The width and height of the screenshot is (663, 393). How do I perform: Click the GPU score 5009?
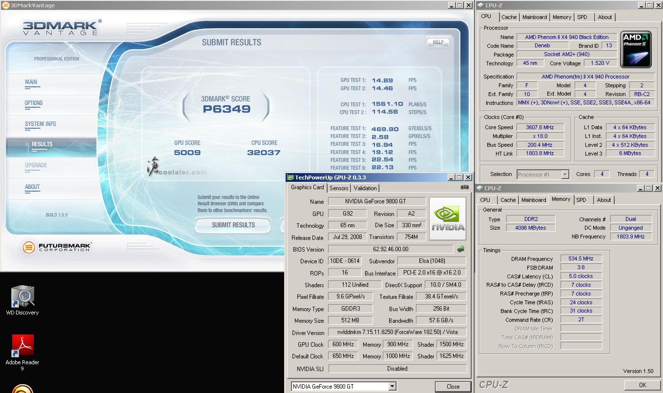tap(187, 153)
